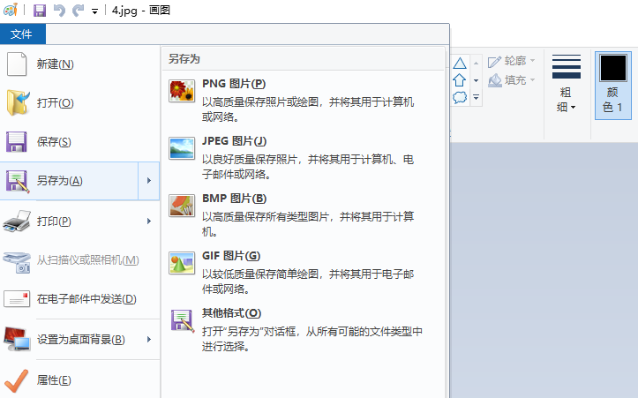The width and height of the screenshot is (638, 398).
Task: Click the folder icon for 打开
Action: tap(18, 103)
